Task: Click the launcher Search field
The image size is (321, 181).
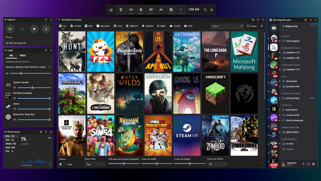Action: click(227, 26)
